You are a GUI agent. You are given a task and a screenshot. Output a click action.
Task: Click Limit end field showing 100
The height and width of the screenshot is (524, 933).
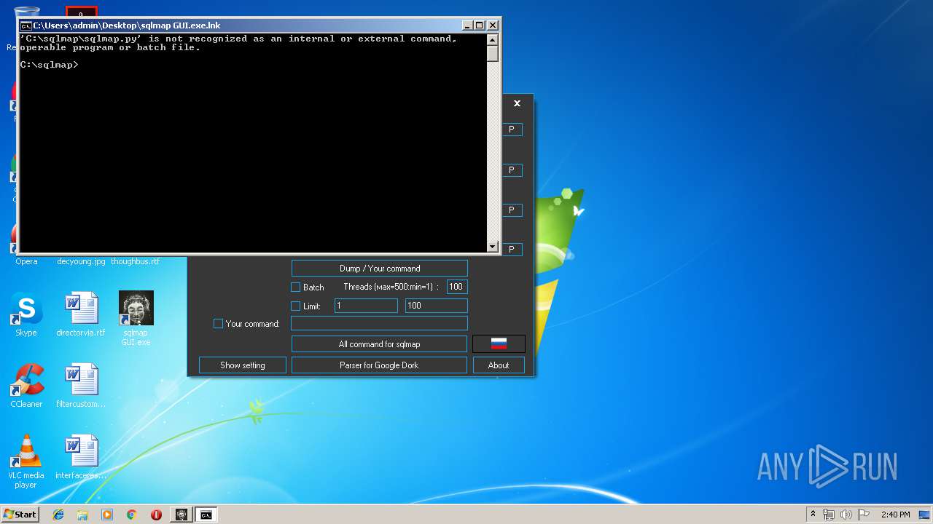click(436, 306)
